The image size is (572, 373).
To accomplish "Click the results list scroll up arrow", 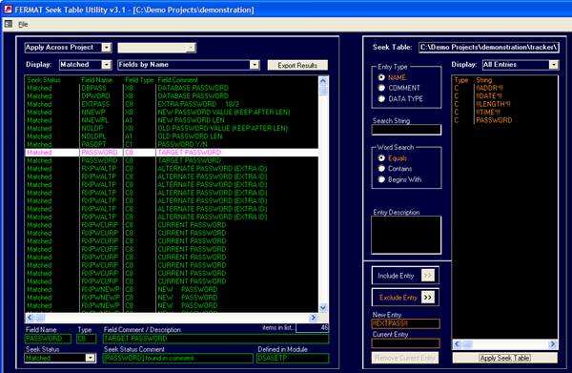I will click(323, 81).
